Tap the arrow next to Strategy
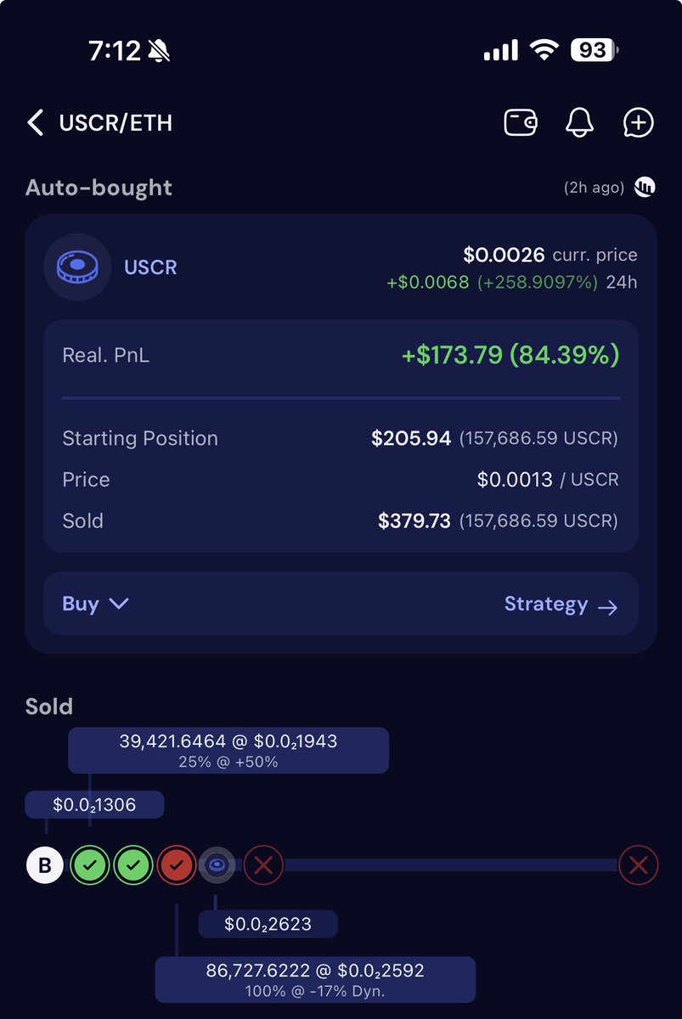This screenshot has height=1019, width=682. coord(608,605)
